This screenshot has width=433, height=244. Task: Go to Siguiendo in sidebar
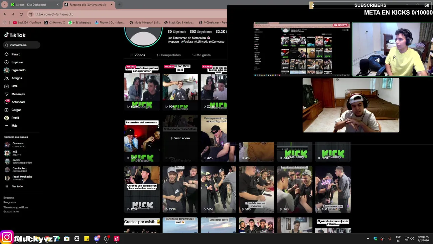(x=15, y=70)
